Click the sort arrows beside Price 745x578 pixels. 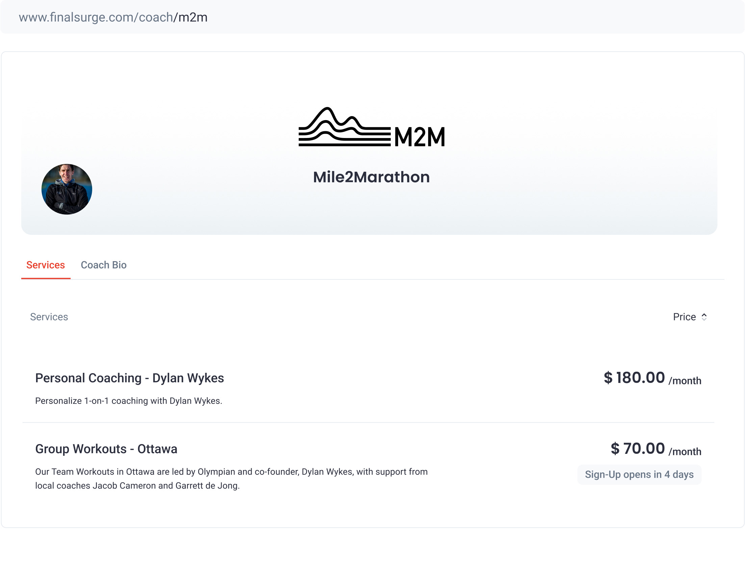[x=704, y=317]
